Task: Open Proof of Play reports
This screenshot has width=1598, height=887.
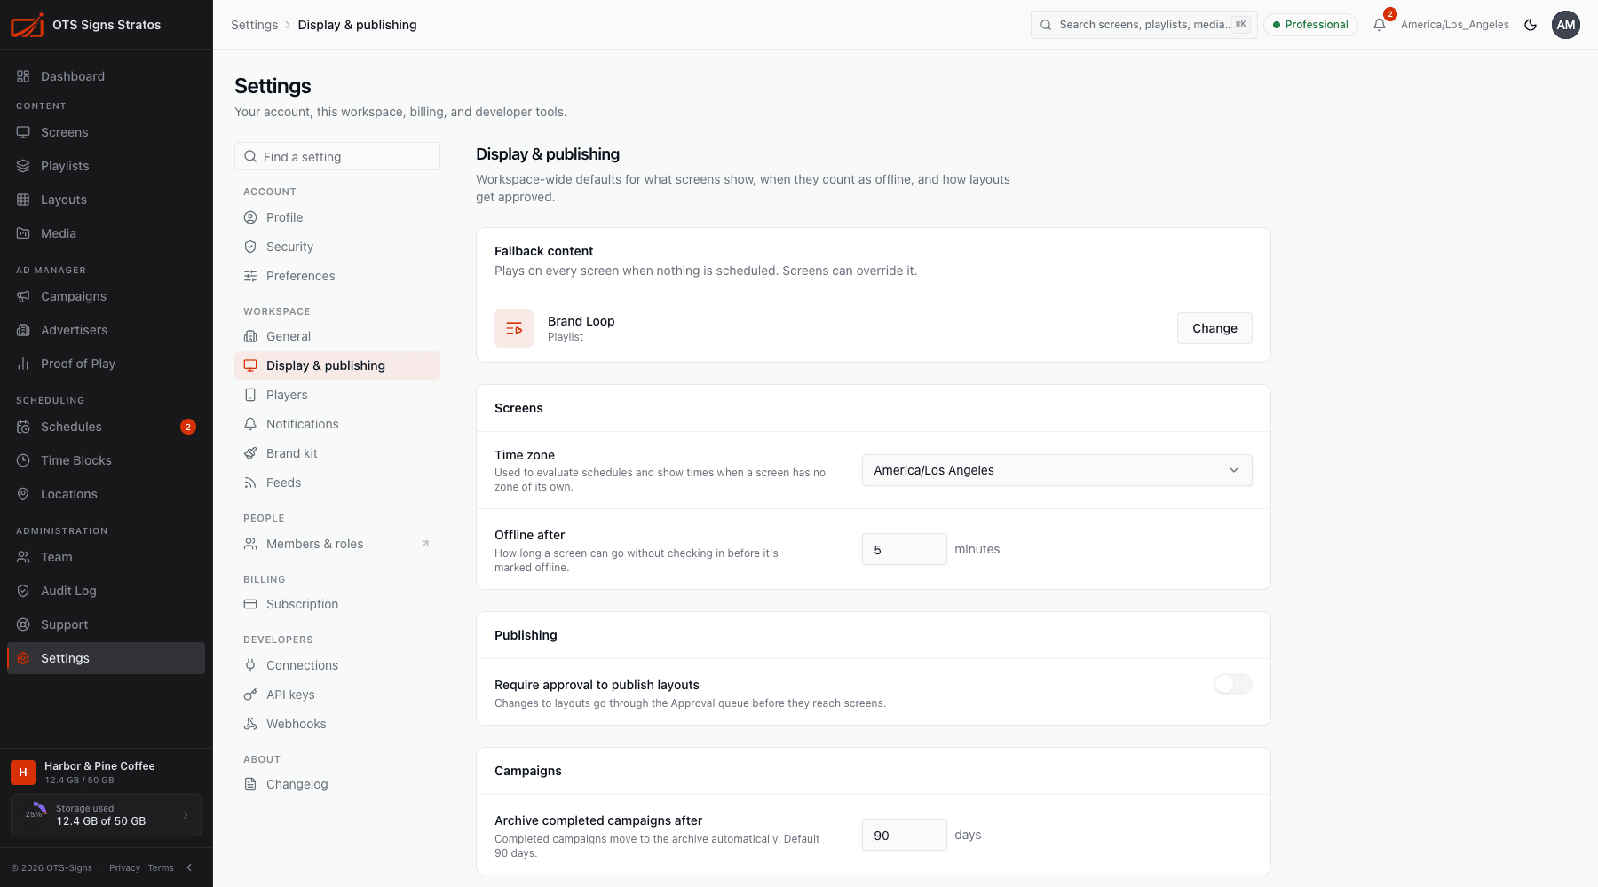Action: coord(107,364)
